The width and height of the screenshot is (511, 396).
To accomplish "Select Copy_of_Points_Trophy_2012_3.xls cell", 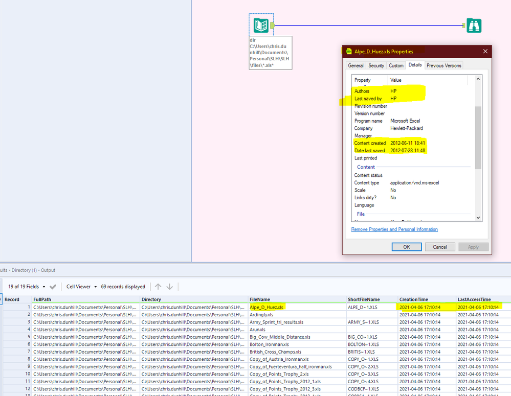I will pos(297,389).
